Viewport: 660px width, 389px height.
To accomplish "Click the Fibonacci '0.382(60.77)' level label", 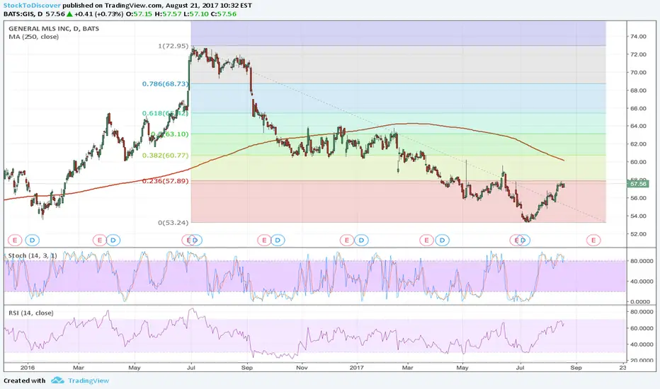I will point(166,155).
